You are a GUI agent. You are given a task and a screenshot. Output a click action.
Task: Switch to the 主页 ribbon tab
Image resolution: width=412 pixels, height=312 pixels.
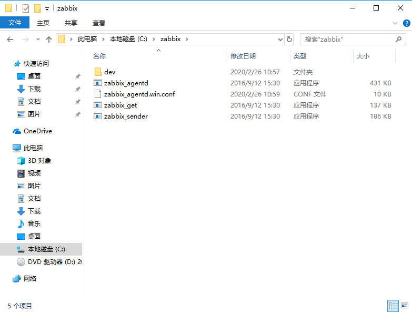click(x=43, y=23)
